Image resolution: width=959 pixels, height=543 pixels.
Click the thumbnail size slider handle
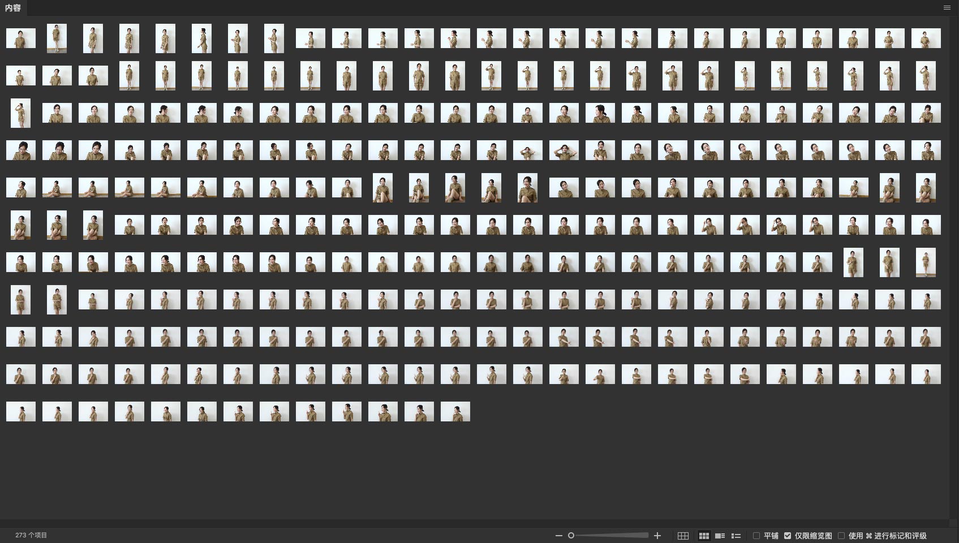click(571, 536)
